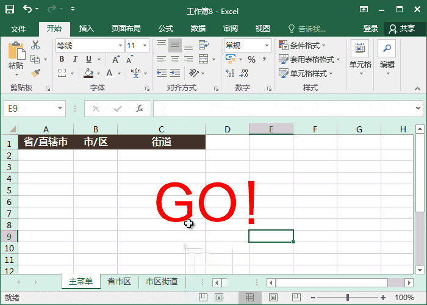427x305 pixels.
Task: Click the Paste clipboard icon
Action: [x=16, y=51]
